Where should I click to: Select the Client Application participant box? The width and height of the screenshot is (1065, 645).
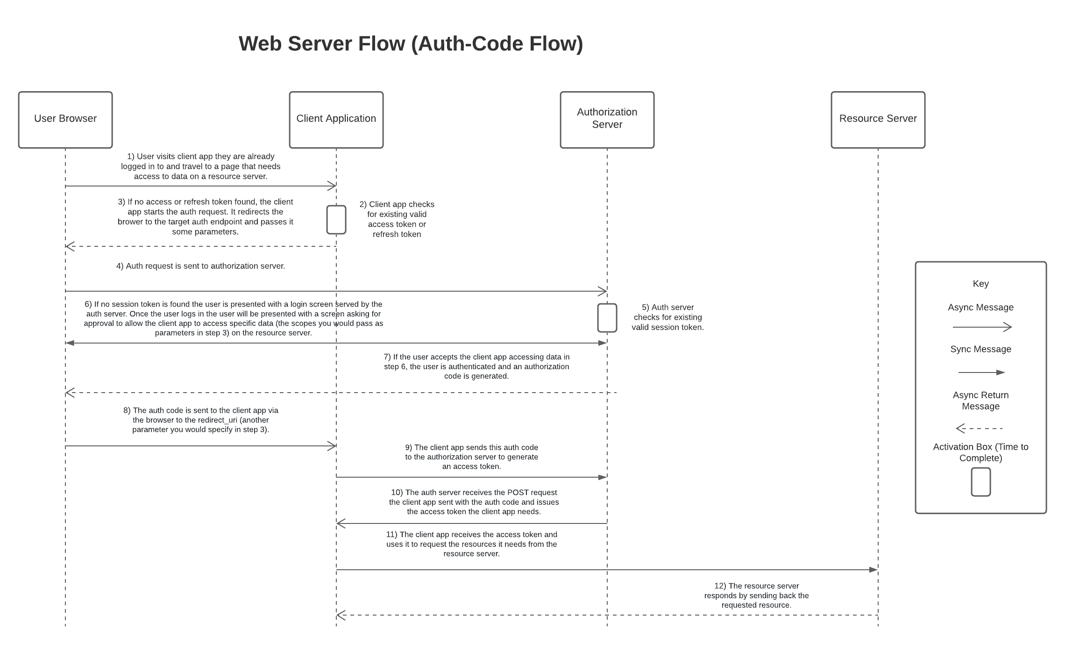click(x=336, y=120)
